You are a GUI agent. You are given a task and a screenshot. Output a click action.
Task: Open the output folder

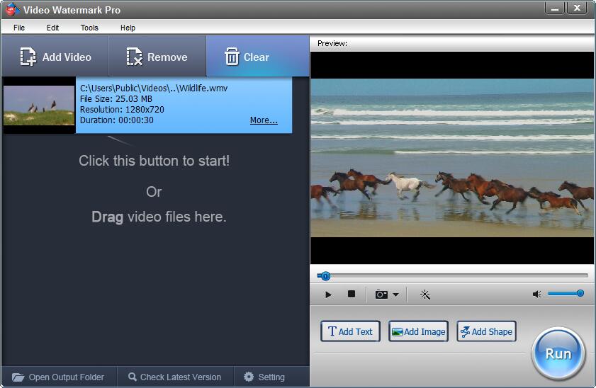point(58,377)
